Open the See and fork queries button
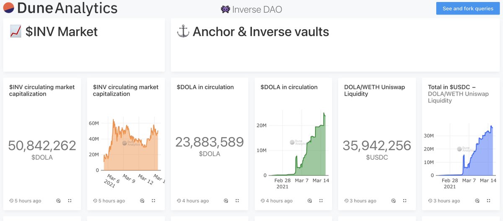 (x=468, y=8)
